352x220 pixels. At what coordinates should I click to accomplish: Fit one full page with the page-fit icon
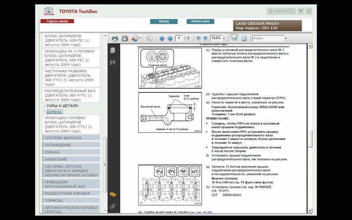coord(244,38)
